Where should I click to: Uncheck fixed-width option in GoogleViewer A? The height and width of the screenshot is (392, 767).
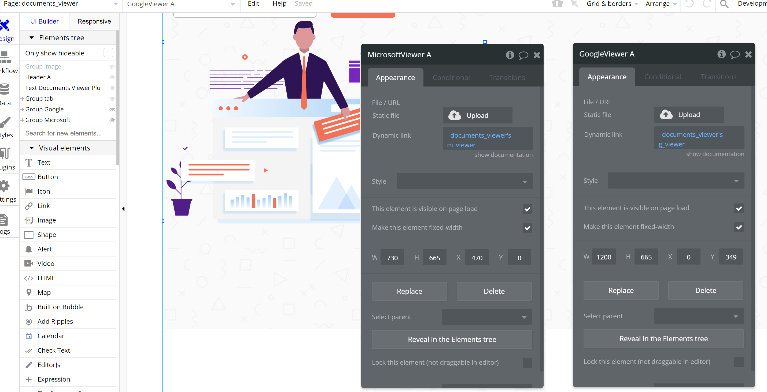tap(739, 227)
